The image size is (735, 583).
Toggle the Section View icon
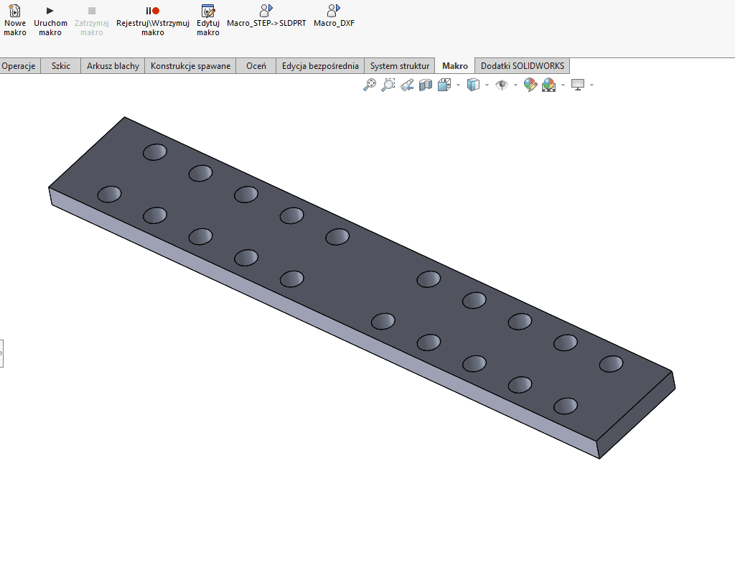pos(426,85)
